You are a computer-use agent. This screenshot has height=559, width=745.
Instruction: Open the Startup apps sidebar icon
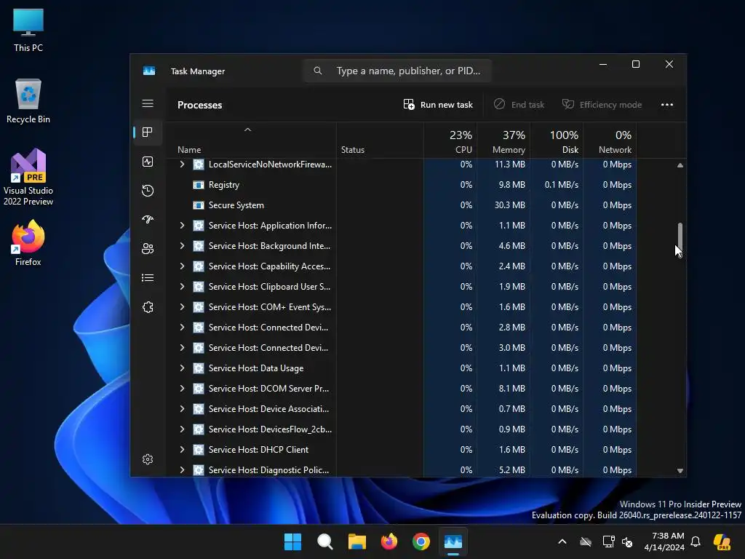(148, 220)
